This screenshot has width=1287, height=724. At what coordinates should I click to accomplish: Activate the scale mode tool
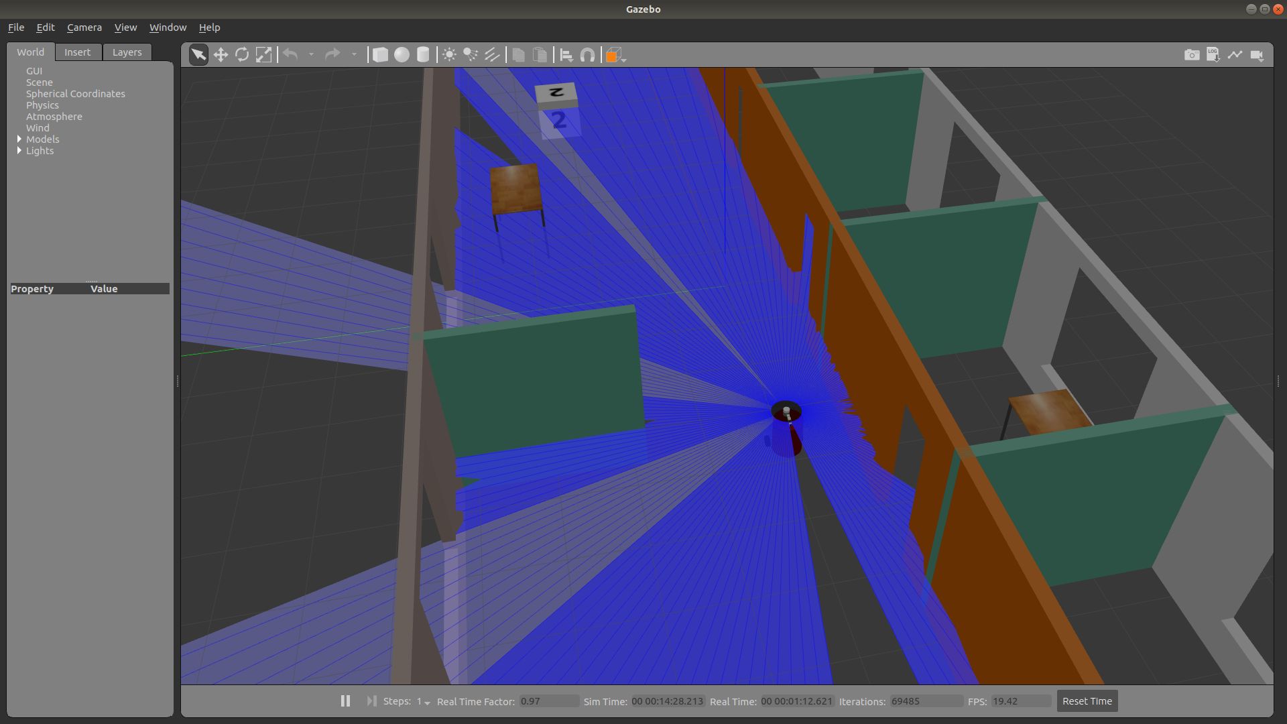pyautogui.click(x=263, y=55)
